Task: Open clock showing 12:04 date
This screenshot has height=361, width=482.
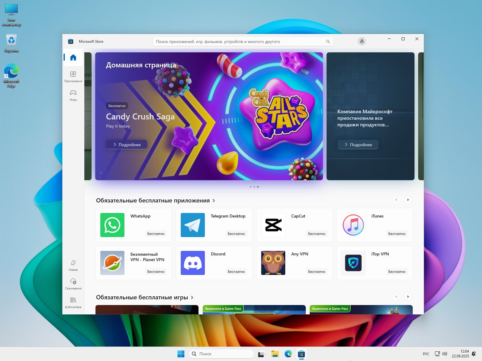Action: pyautogui.click(x=460, y=354)
